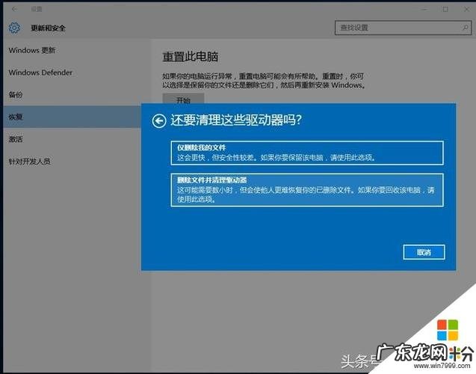Click the 更新和安全 header title
The image size is (476, 374).
coord(48,28)
